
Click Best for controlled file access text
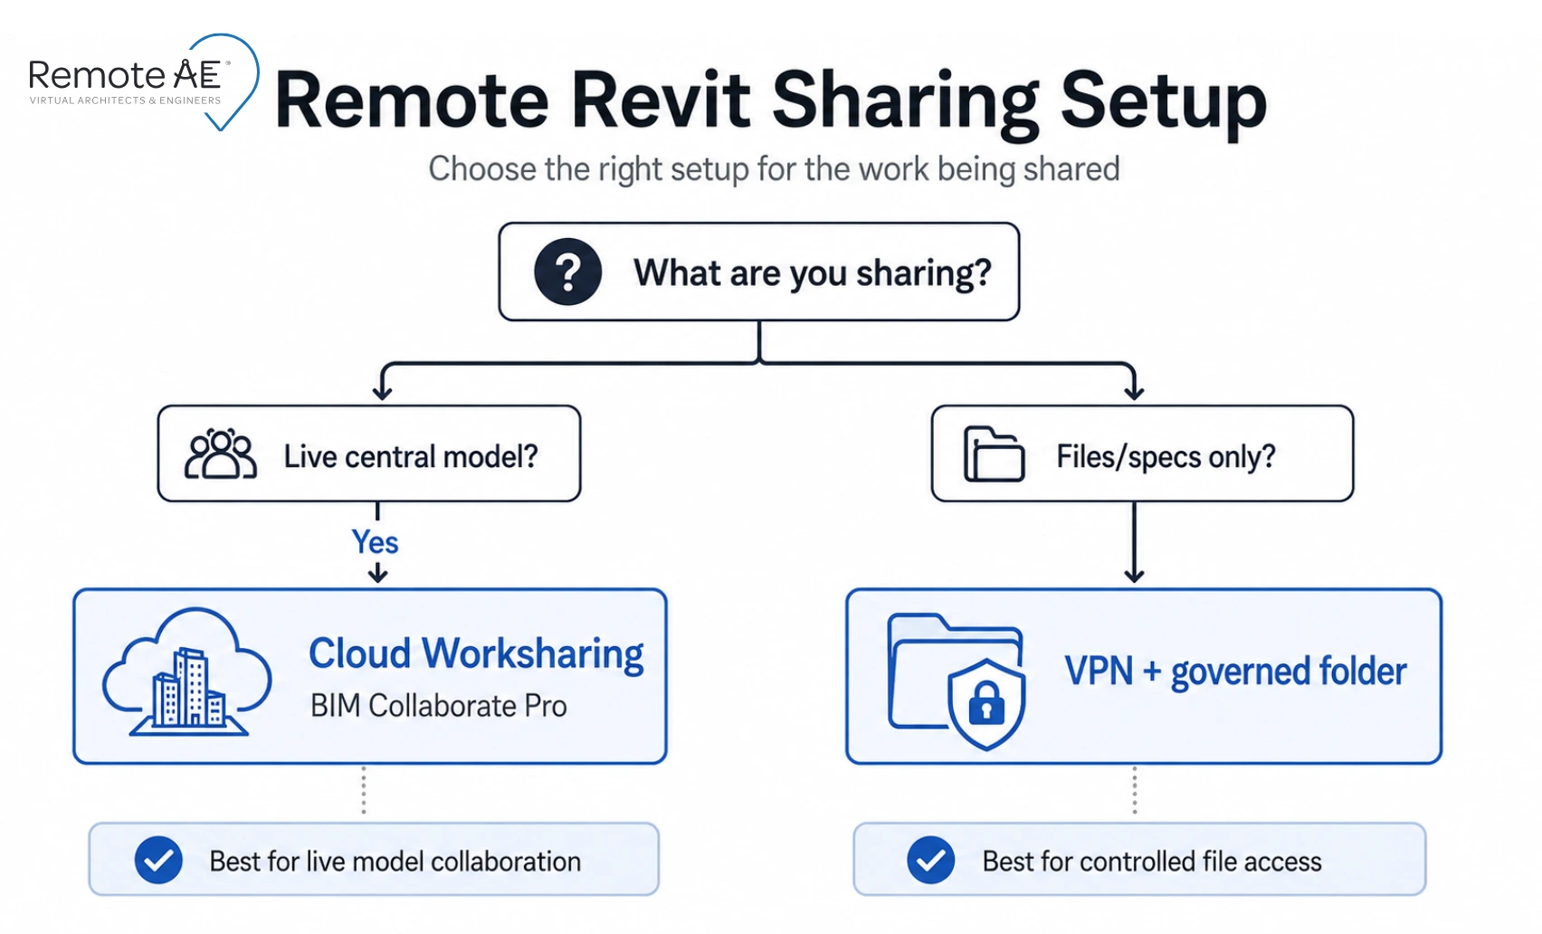[1152, 861]
